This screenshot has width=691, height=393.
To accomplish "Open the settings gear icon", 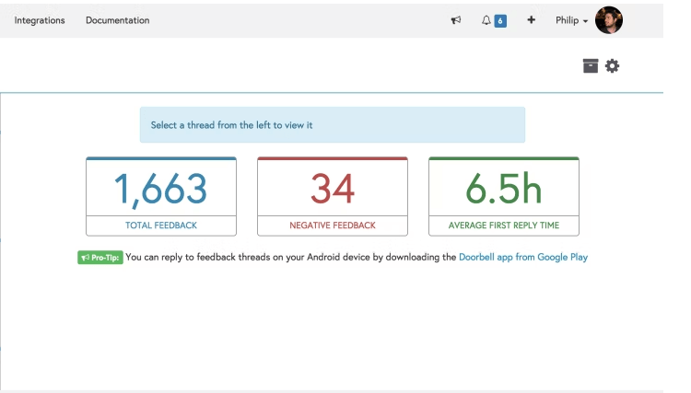I will (x=612, y=66).
